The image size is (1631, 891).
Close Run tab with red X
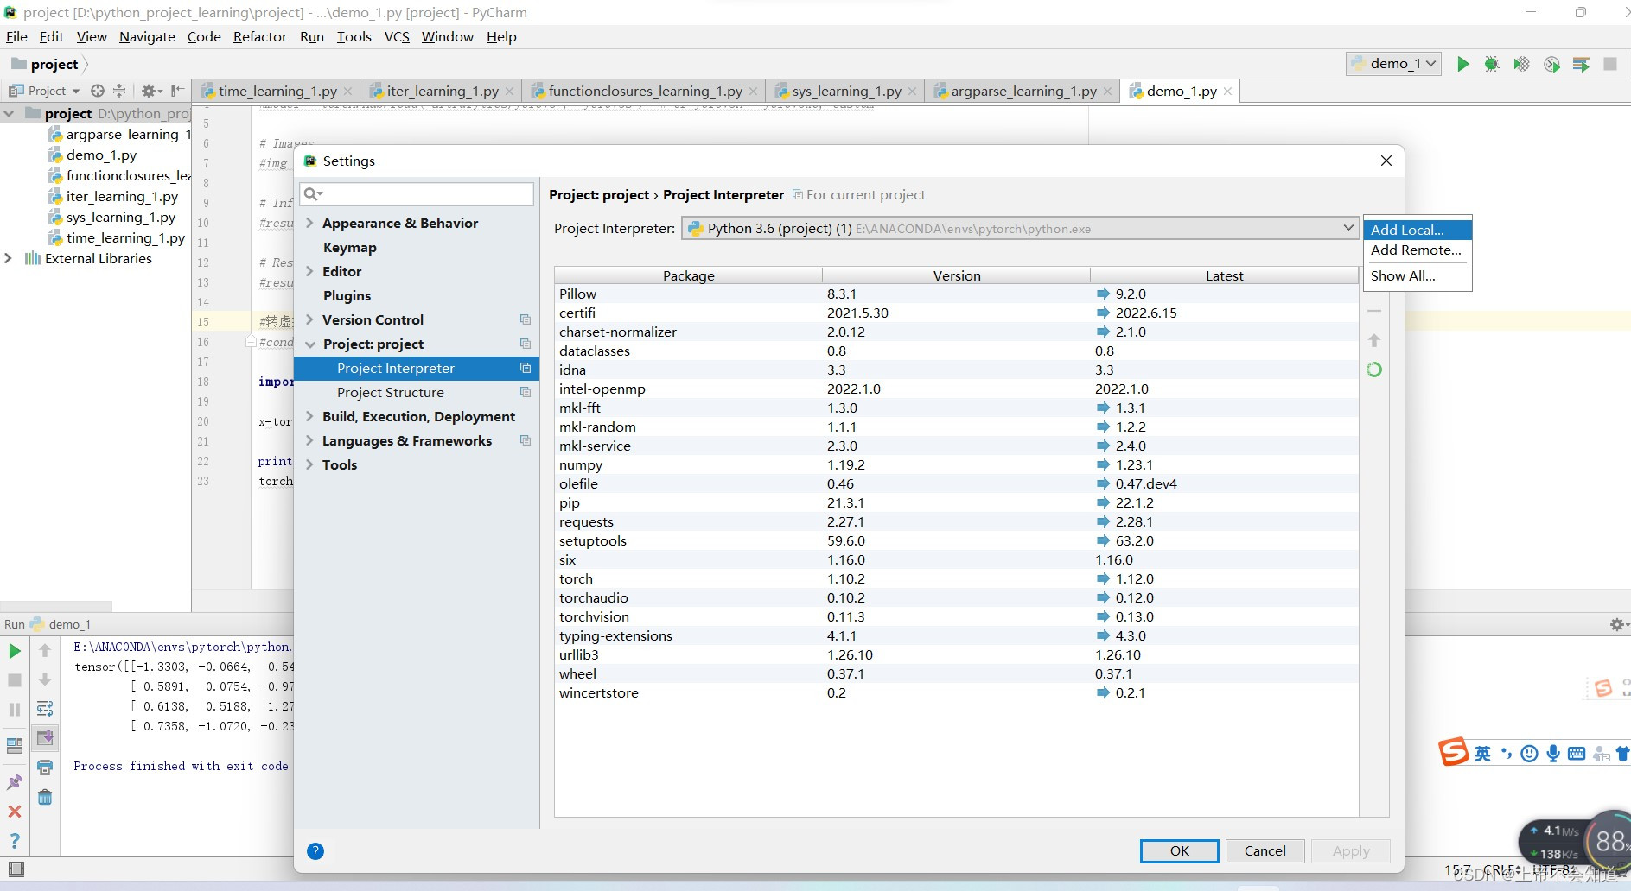coord(15,812)
